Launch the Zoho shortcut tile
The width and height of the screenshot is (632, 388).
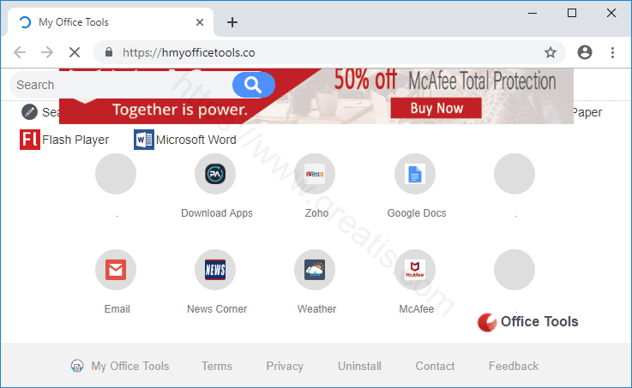pos(315,175)
